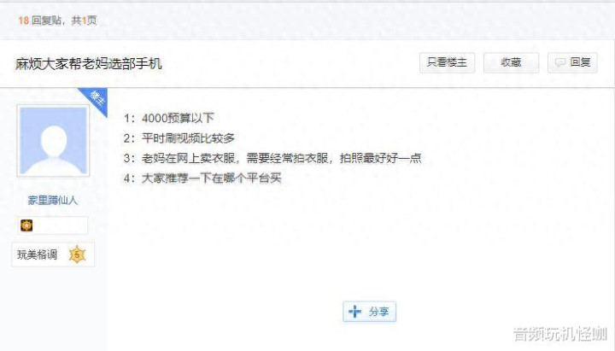Click the line 4000预算以下

168,118
